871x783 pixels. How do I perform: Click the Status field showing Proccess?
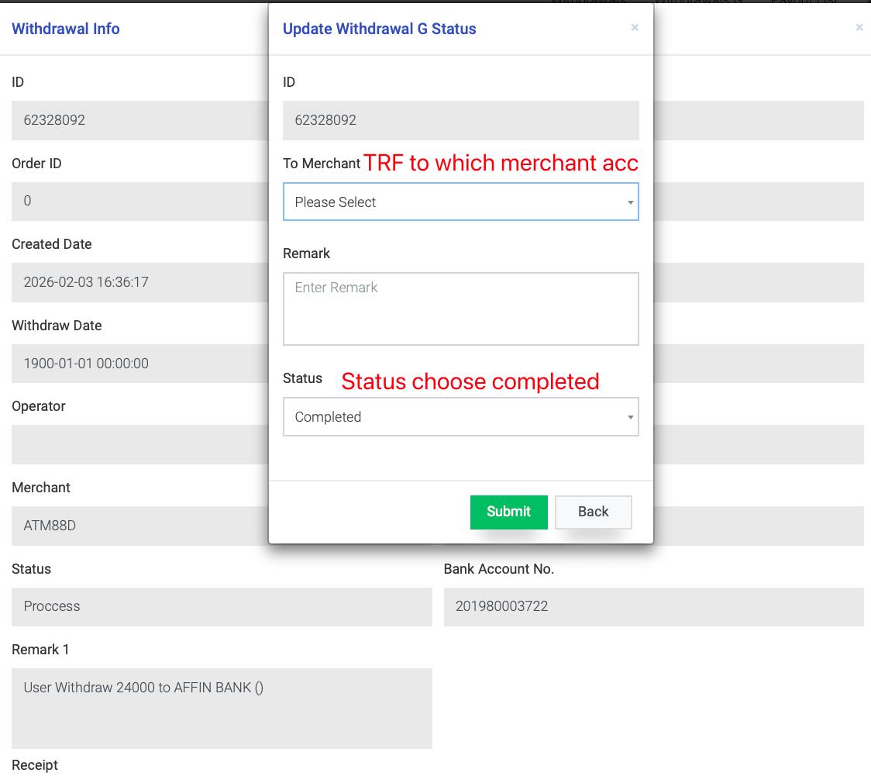[x=221, y=606]
